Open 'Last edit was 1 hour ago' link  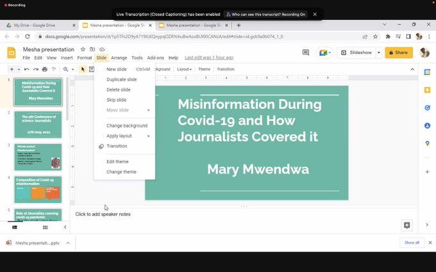[208, 58]
